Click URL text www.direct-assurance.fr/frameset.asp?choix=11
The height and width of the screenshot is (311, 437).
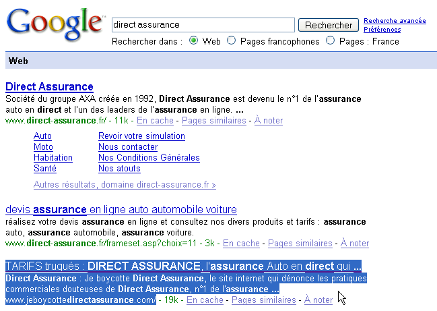pyautogui.click(x=101, y=244)
